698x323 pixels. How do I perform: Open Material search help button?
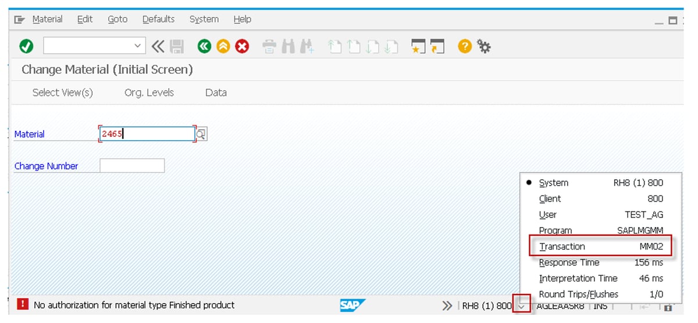(201, 134)
